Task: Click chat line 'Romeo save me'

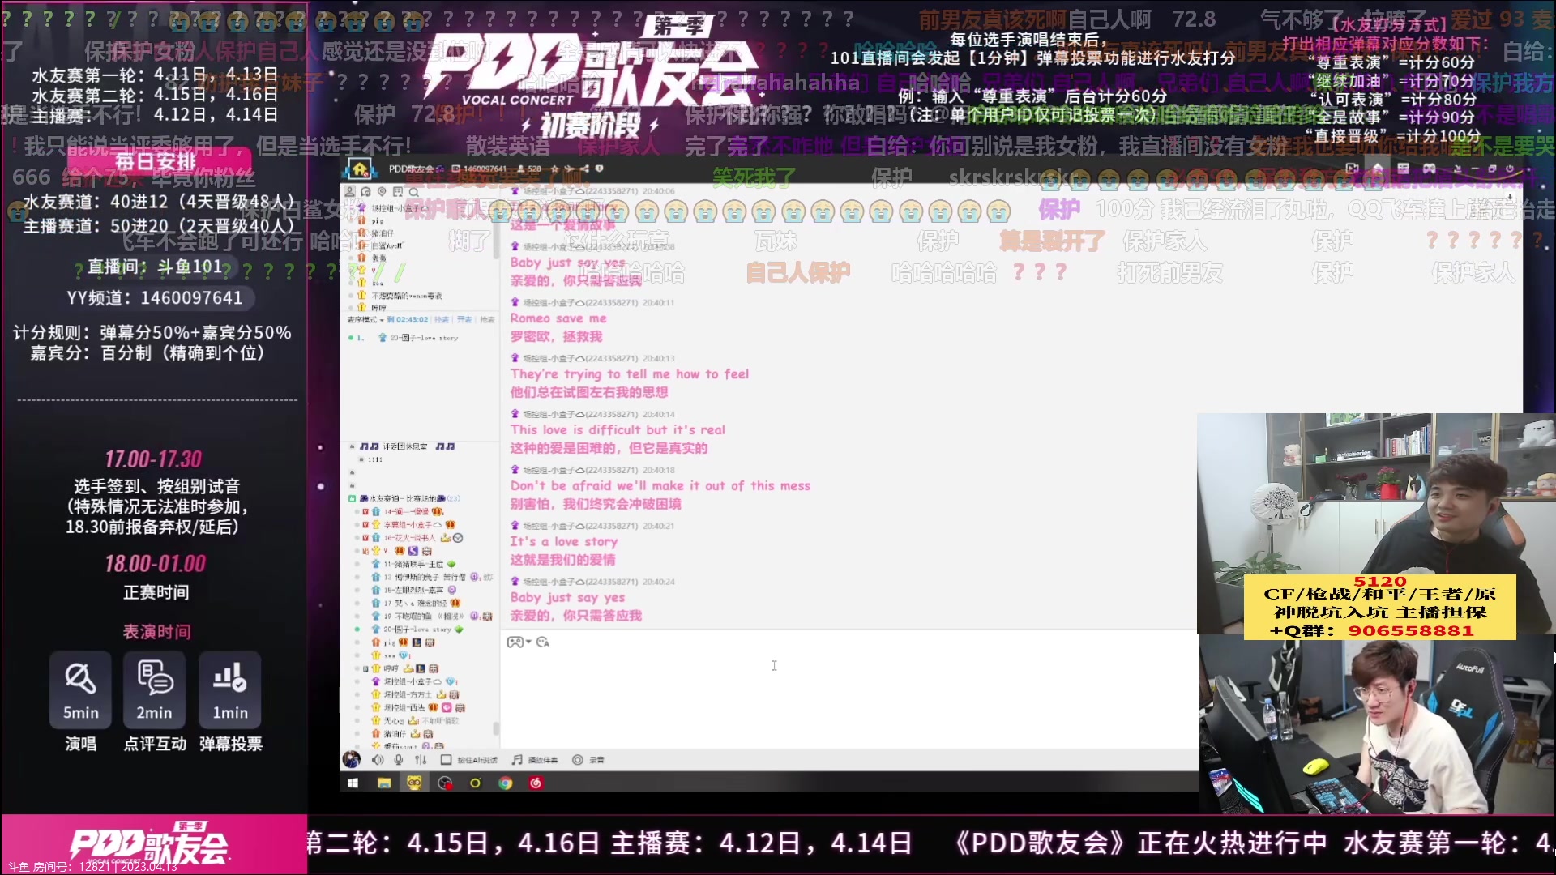Action: pos(558,318)
